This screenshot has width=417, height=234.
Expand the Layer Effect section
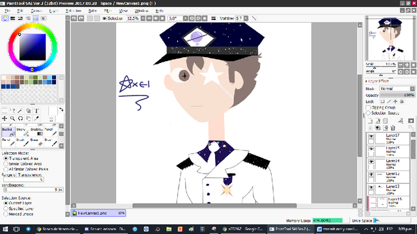coord(377,81)
